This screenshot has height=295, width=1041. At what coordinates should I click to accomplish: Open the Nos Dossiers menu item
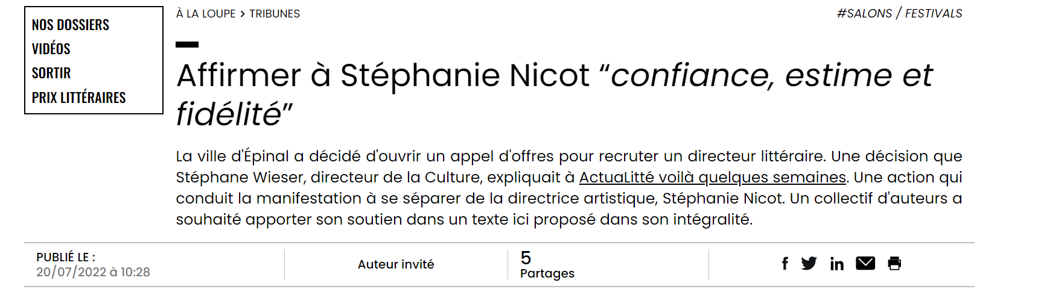(71, 25)
